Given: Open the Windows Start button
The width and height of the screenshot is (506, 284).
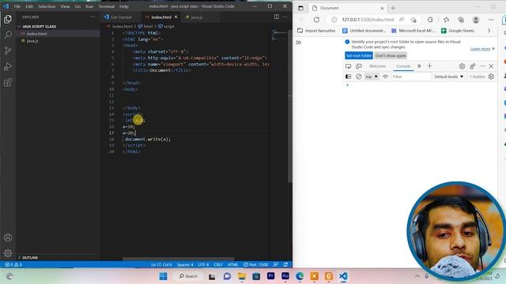Looking at the screenshot, I should coord(164,276).
